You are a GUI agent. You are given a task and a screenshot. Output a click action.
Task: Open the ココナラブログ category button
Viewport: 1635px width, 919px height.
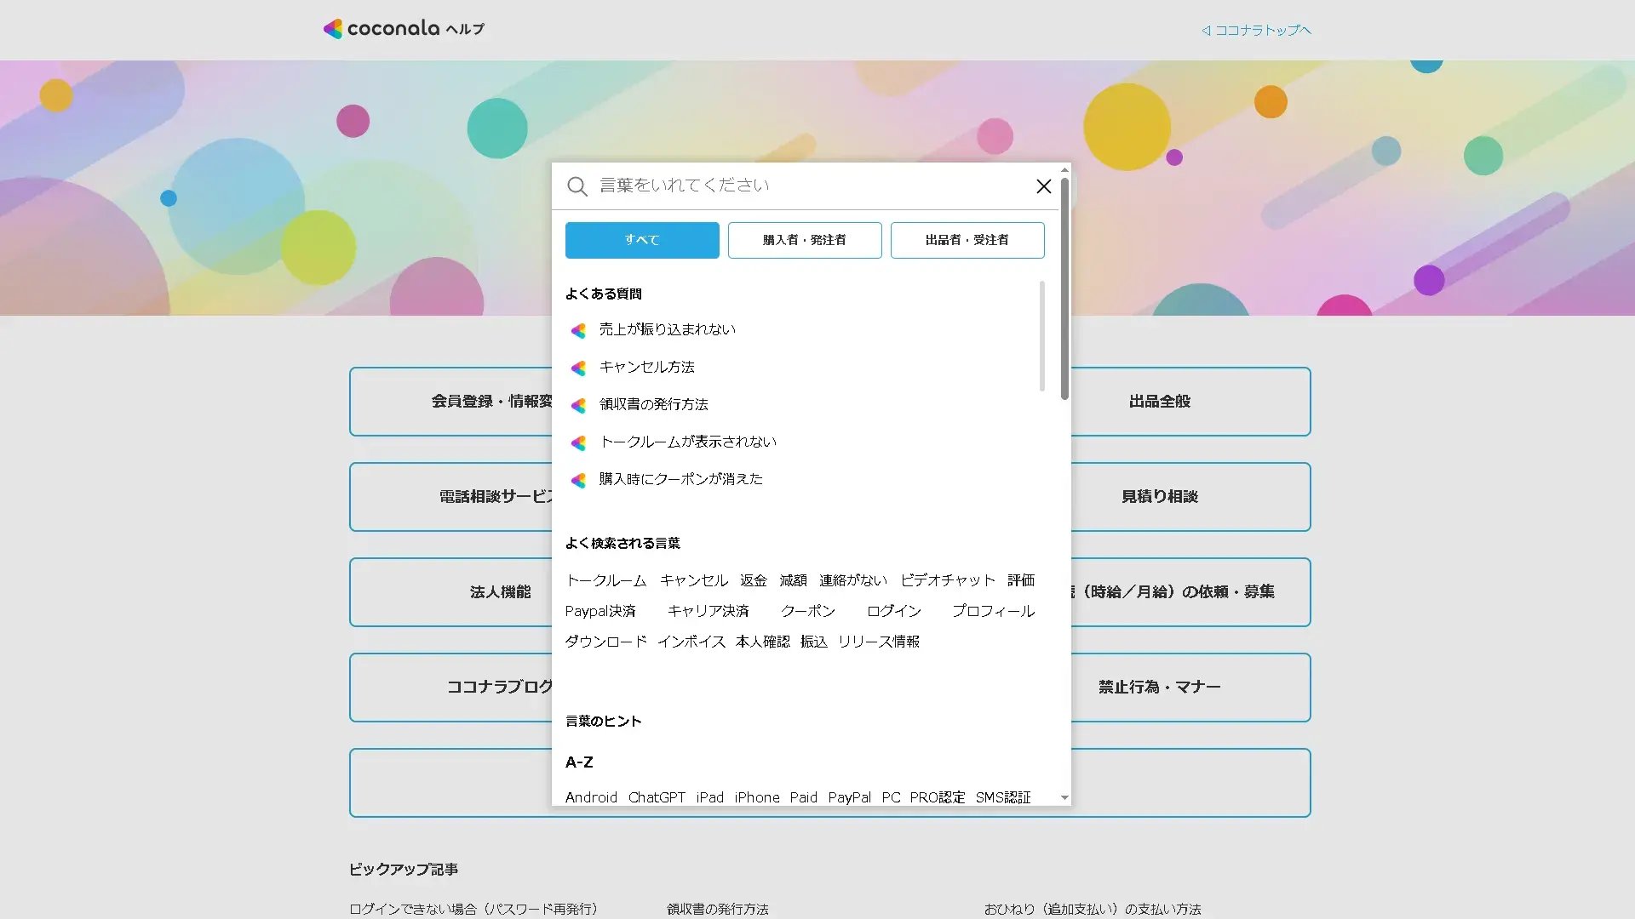[451, 688]
